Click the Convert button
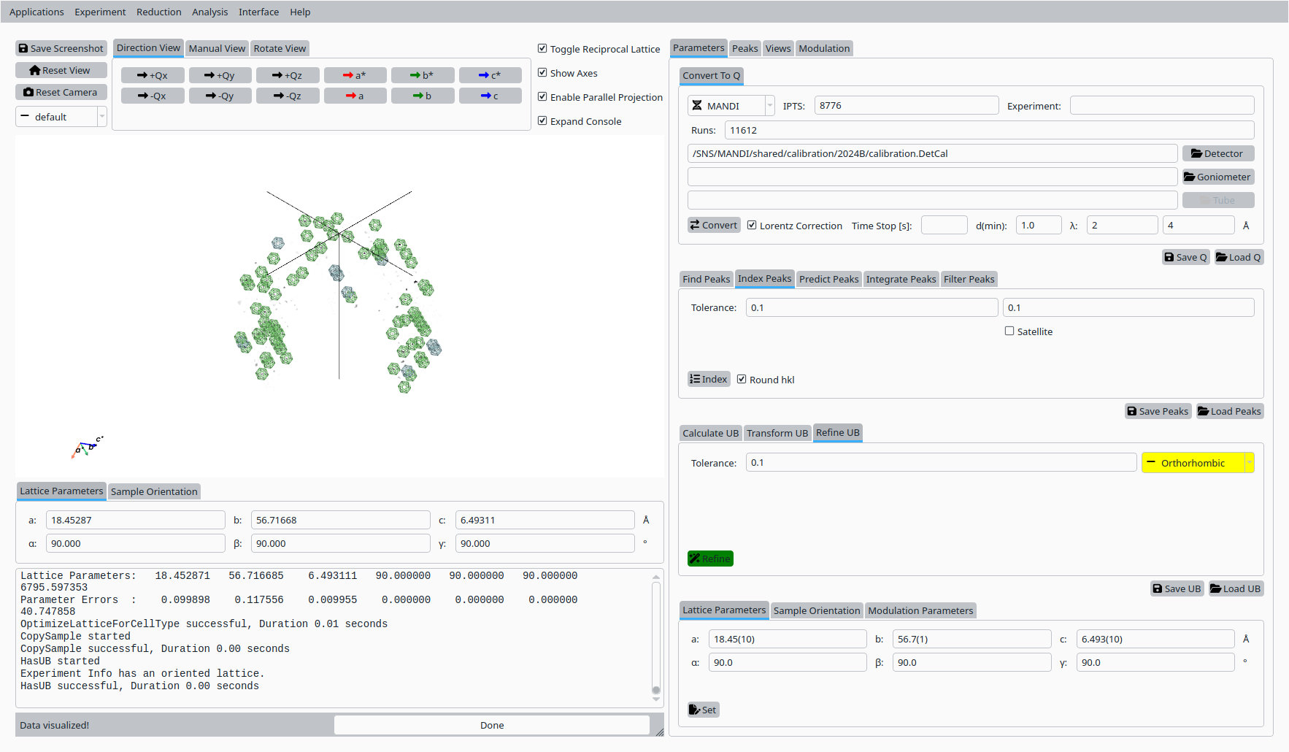This screenshot has height=752, width=1289. click(713, 226)
